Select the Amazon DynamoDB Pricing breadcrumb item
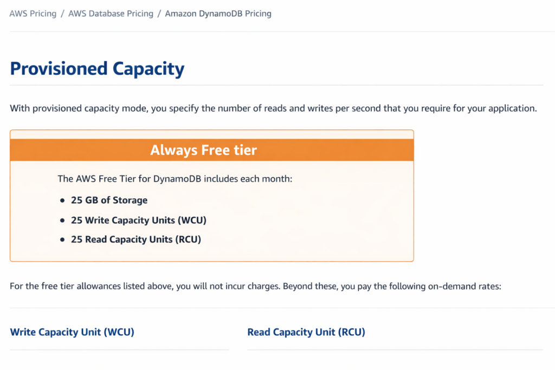The height and width of the screenshot is (370, 555). [x=218, y=14]
